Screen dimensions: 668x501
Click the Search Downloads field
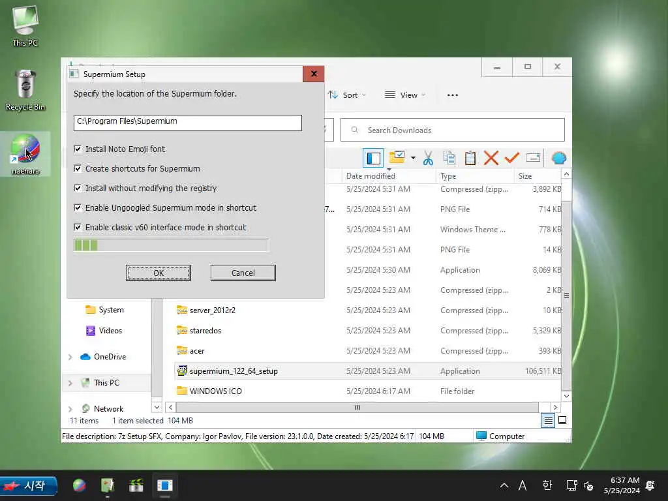(x=453, y=130)
